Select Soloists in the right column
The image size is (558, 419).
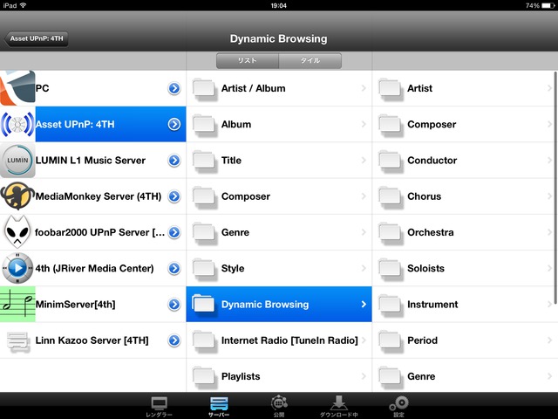click(426, 268)
